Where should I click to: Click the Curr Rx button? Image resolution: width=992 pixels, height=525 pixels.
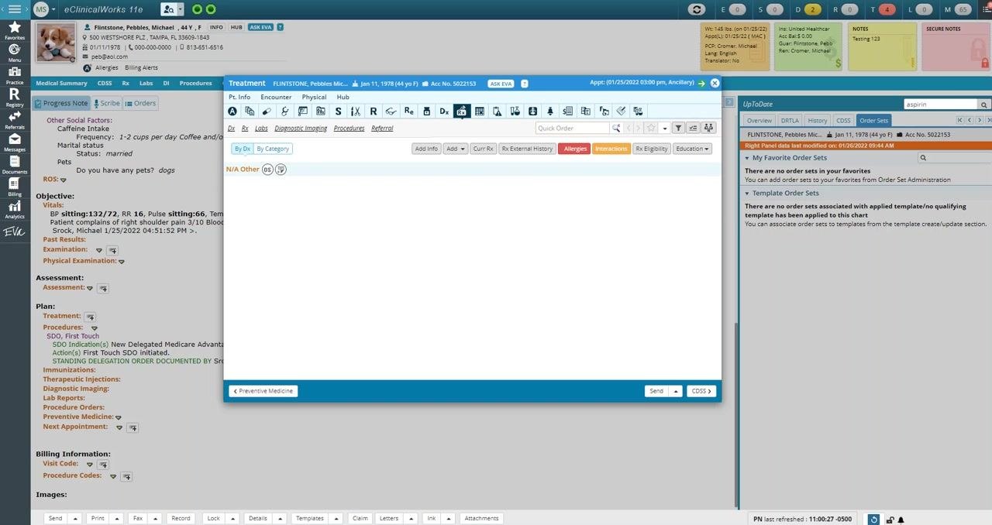click(483, 149)
